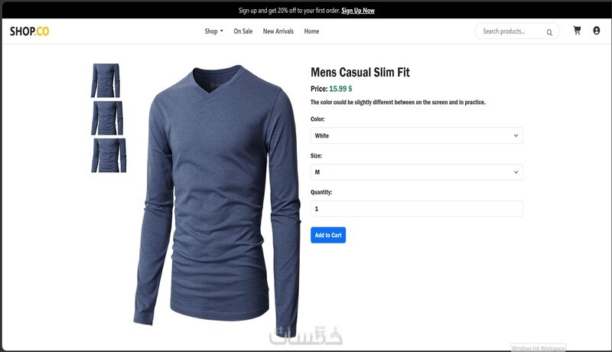The width and height of the screenshot is (612, 352).
Task: Focus the Search products field
Action: pyautogui.click(x=511, y=31)
